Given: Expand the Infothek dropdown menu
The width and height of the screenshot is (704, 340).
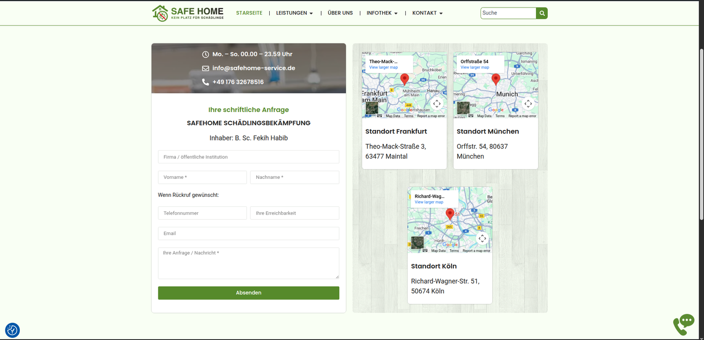Looking at the screenshot, I should click(382, 13).
